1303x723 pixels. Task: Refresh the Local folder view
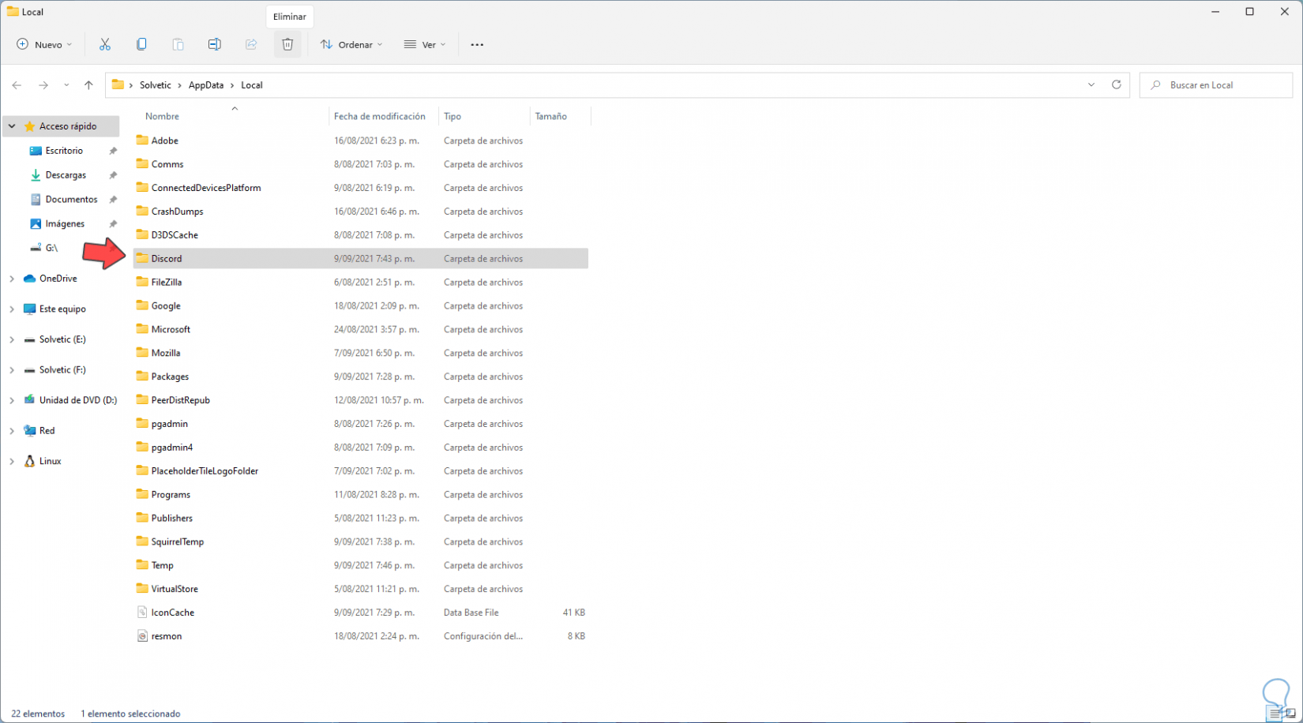(1117, 85)
